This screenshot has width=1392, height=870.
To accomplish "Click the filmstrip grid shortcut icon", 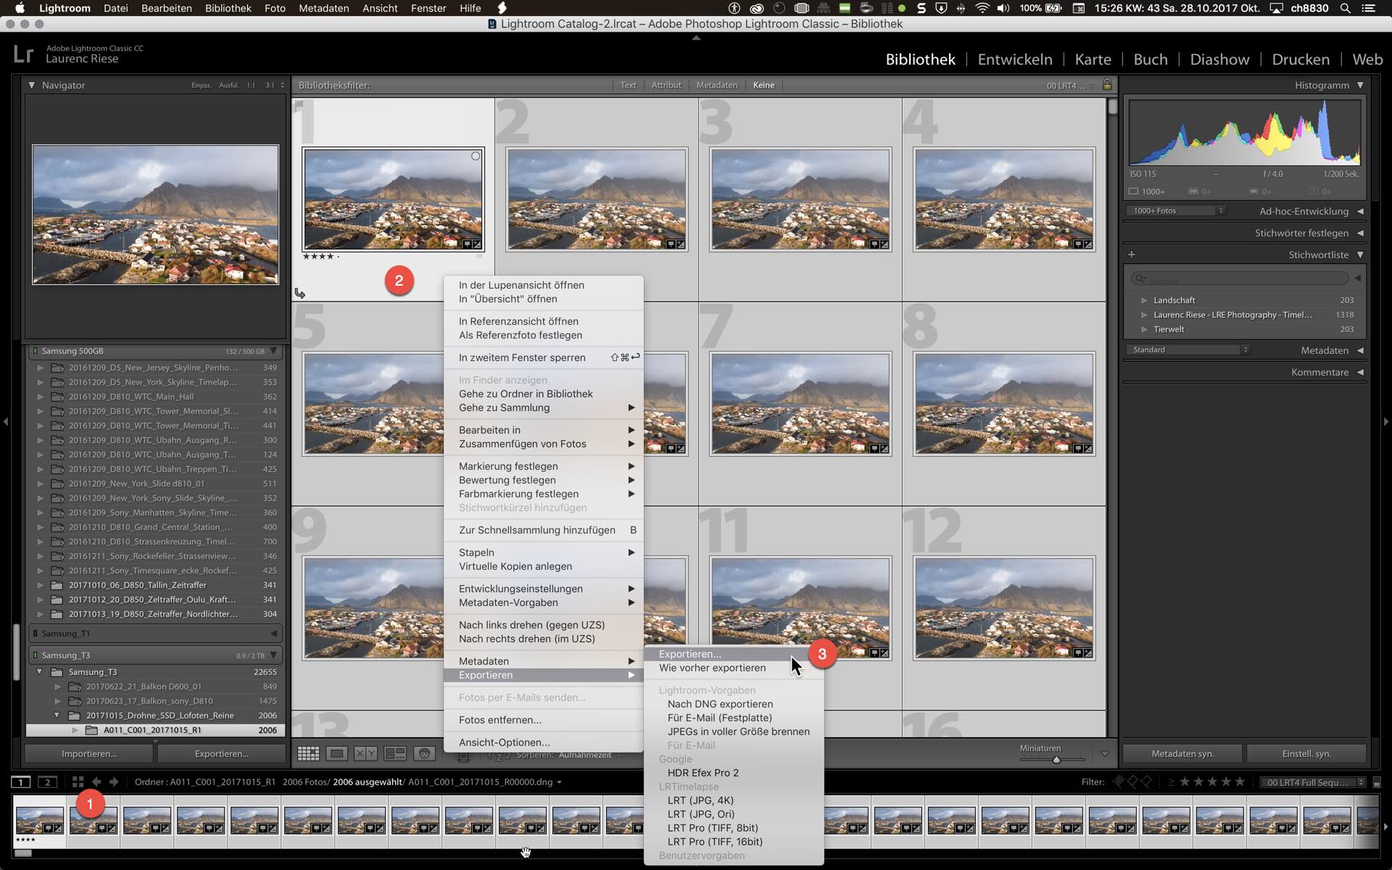I will [78, 782].
